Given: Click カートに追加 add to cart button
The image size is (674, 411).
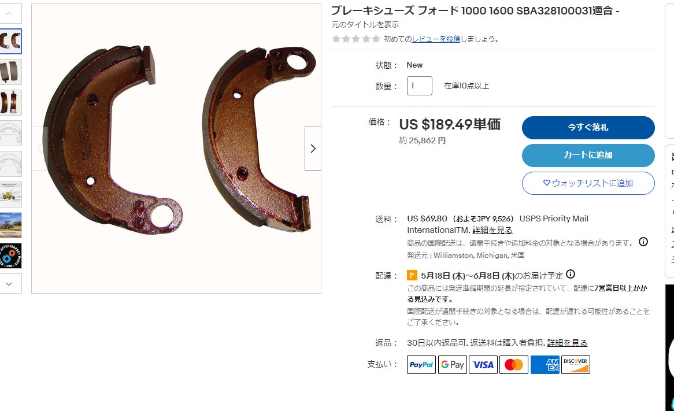Looking at the screenshot, I should point(588,155).
